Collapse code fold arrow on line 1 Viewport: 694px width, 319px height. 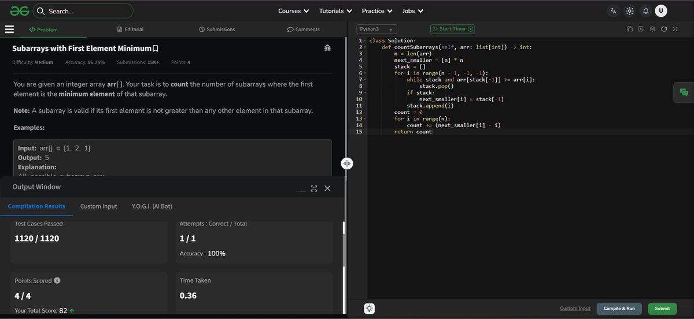(x=365, y=41)
